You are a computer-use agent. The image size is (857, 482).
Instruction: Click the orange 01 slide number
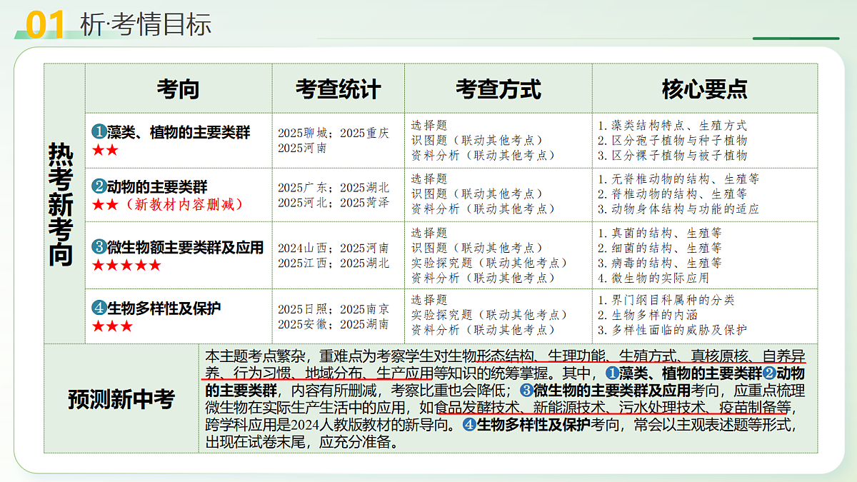[44, 24]
